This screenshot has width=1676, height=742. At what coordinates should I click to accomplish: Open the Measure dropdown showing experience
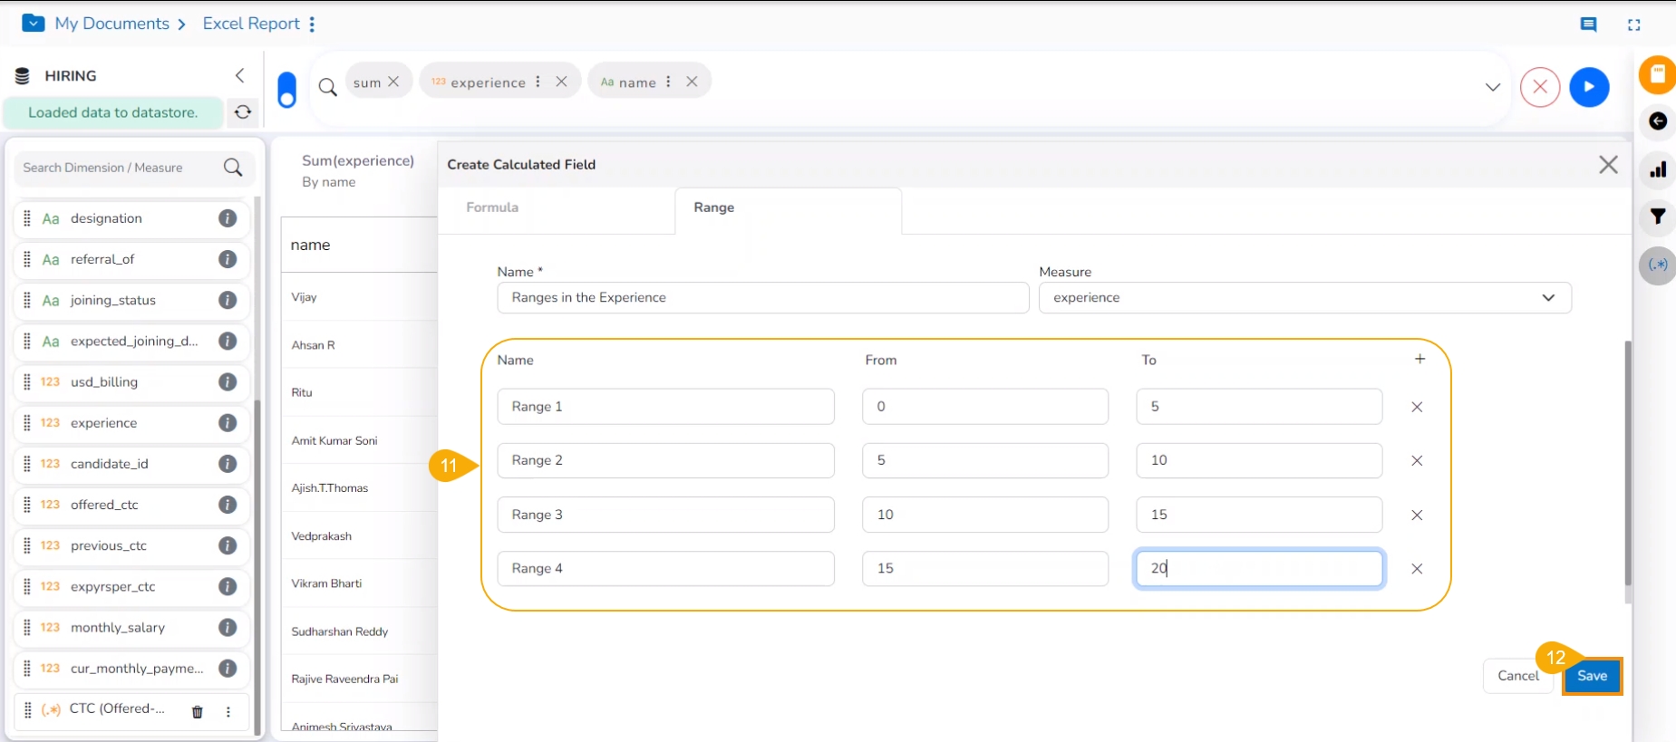click(x=1304, y=297)
